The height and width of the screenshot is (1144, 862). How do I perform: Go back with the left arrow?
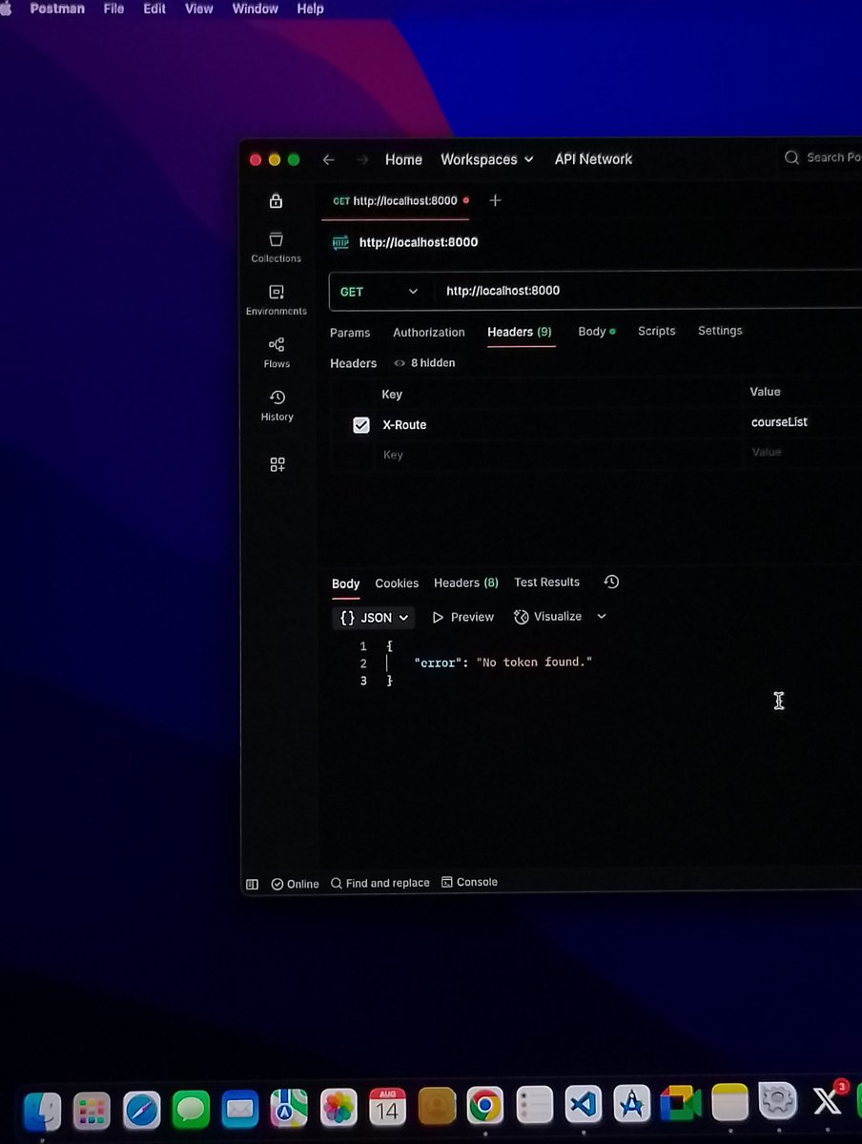coord(328,159)
